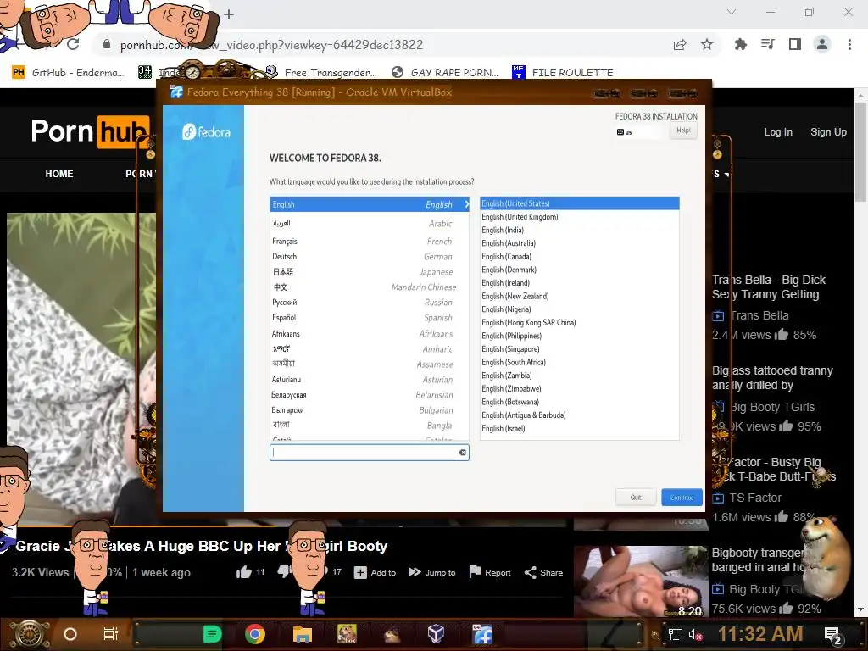The image size is (868, 651).
Task: Open the Chrome profile avatar
Action: click(822, 44)
